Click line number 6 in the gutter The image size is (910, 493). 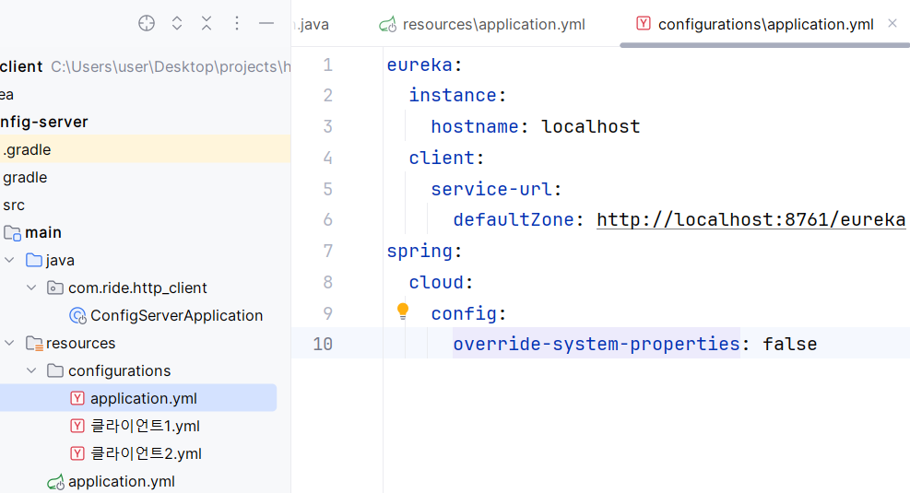[x=328, y=220]
